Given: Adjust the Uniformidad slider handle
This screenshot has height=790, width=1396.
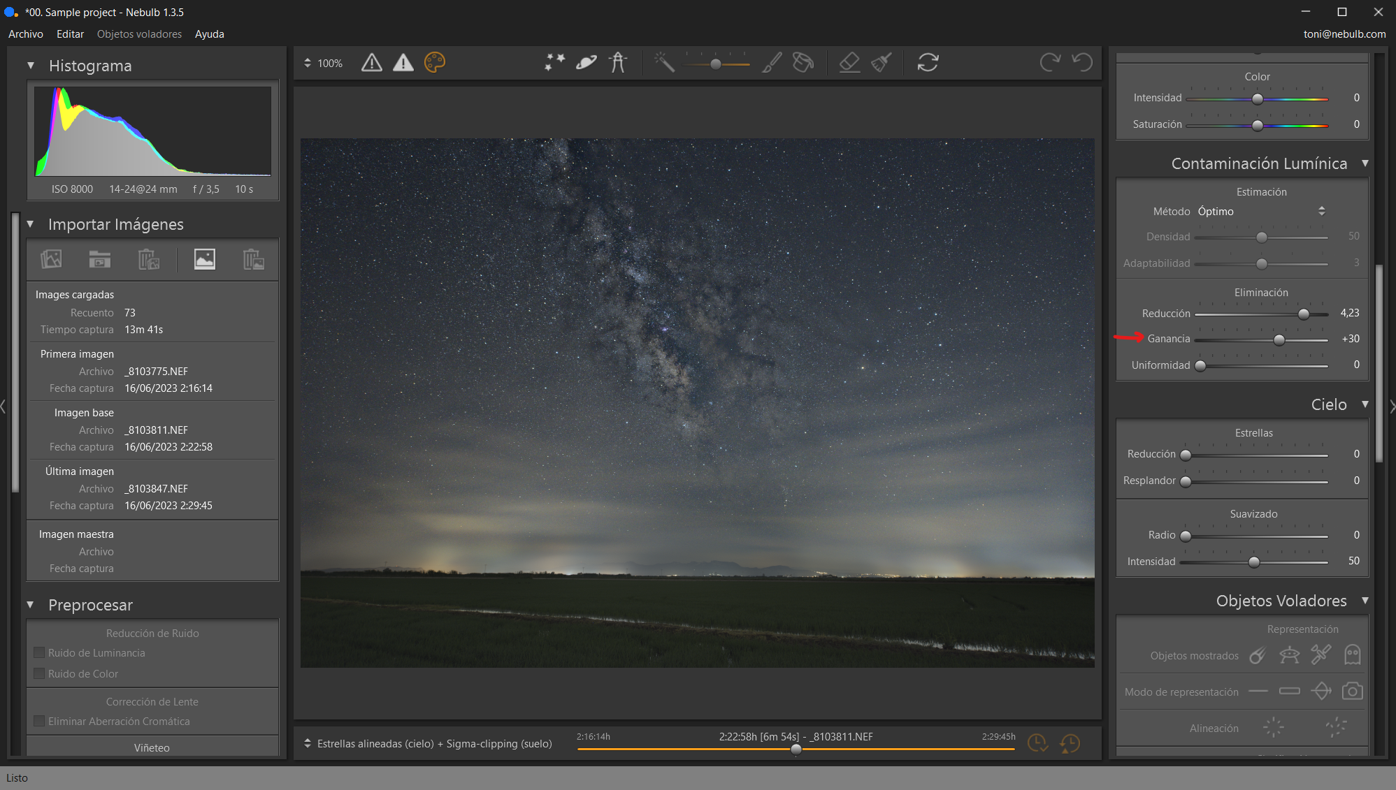Looking at the screenshot, I should pyautogui.click(x=1200, y=366).
